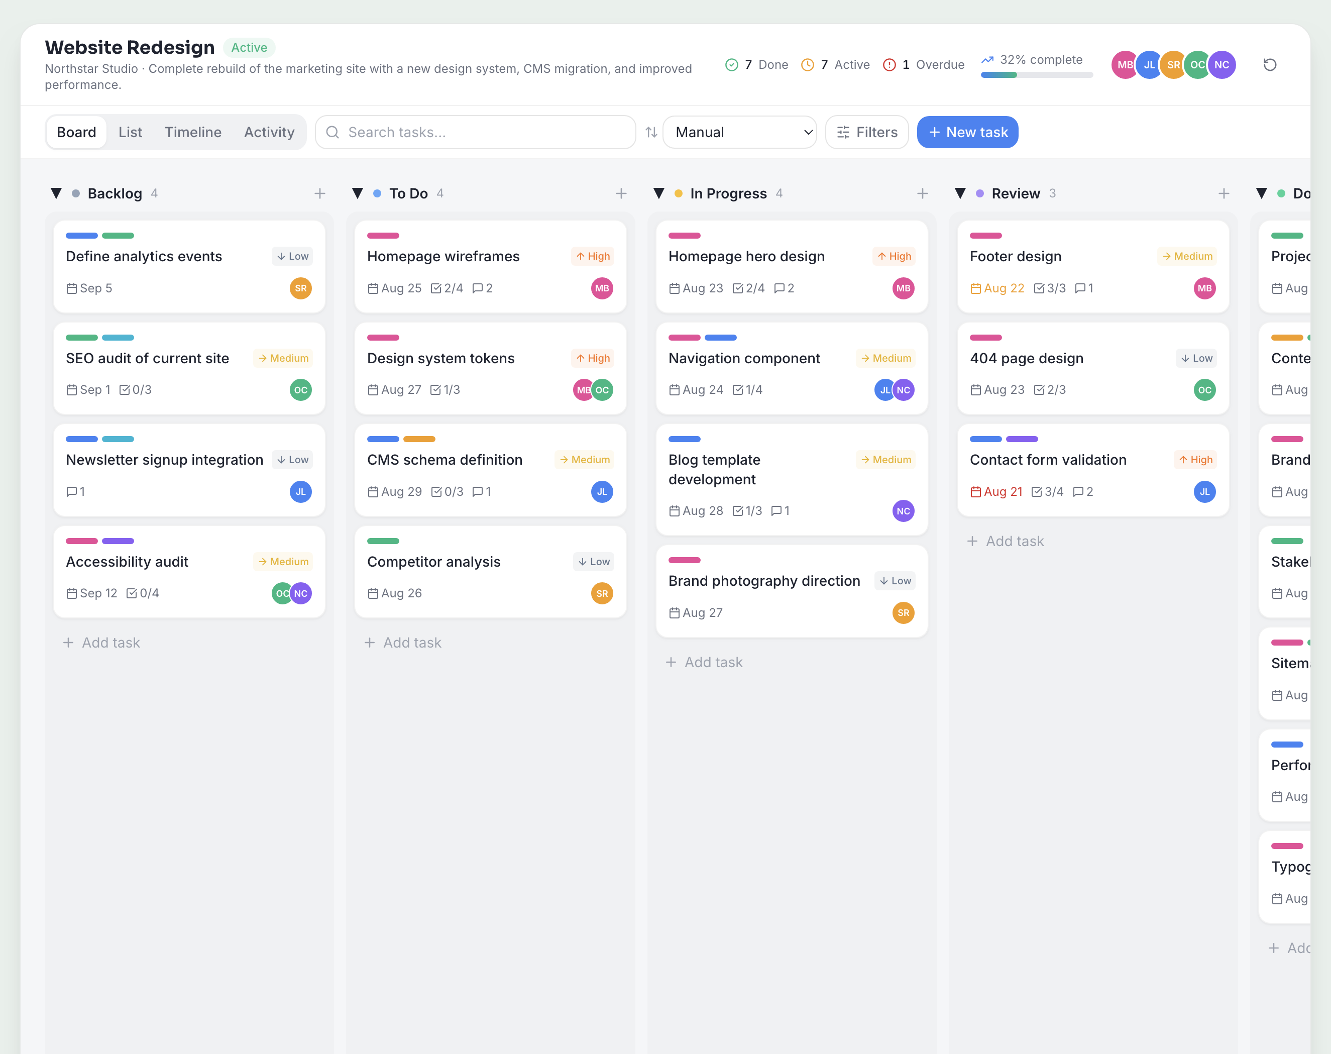Click the Done checkmark stat in the header
Image resolution: width=1331 pixels, height=1054 pixels.
coord(757,65)
